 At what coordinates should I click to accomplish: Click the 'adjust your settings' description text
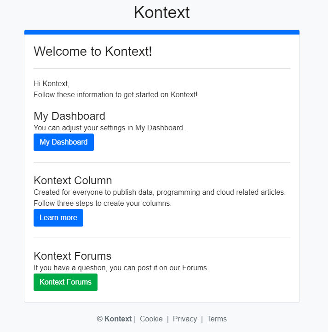coord(109,128)
